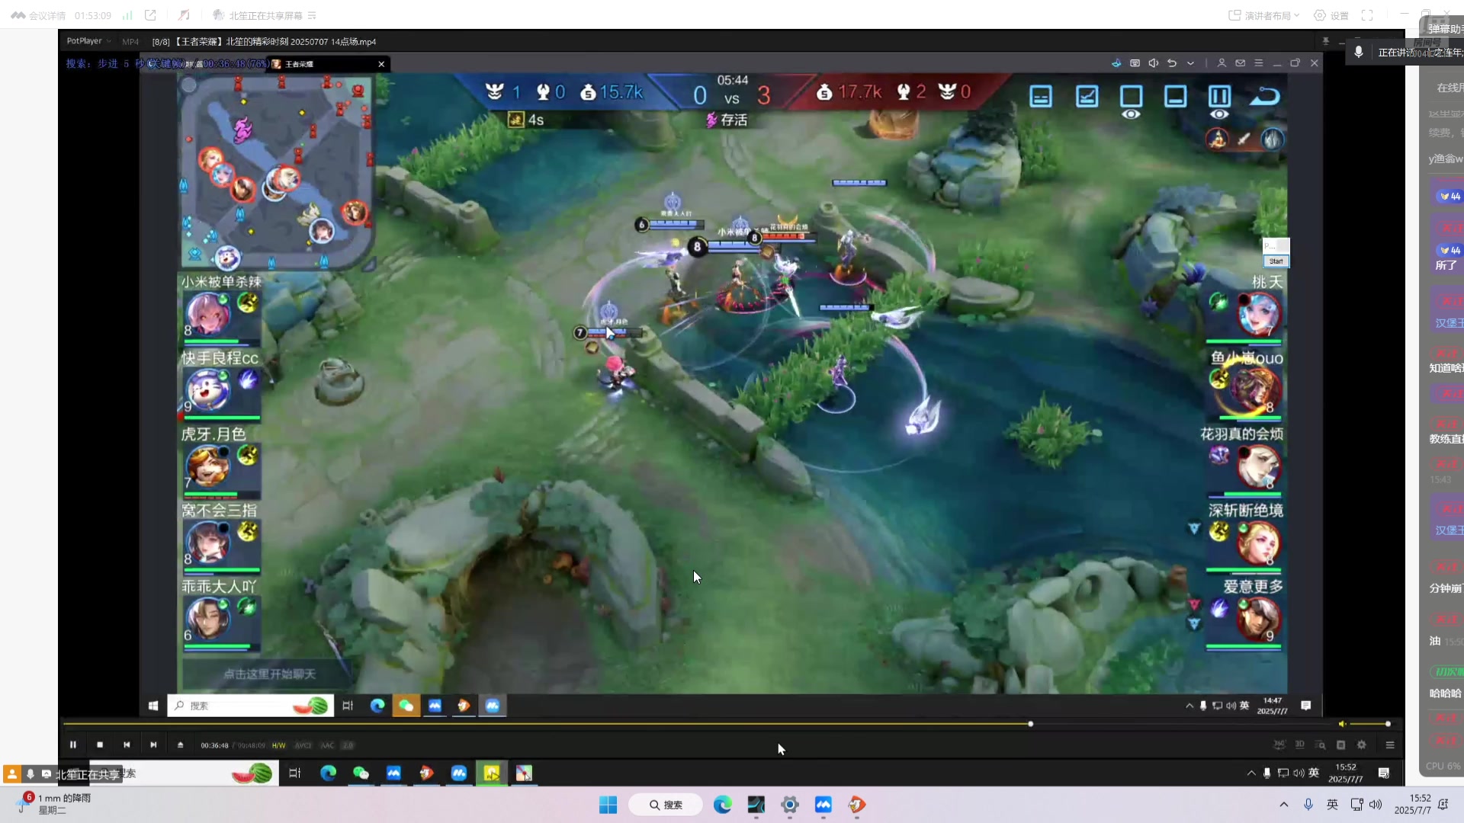Open meeting 设置 settings

1331,15
